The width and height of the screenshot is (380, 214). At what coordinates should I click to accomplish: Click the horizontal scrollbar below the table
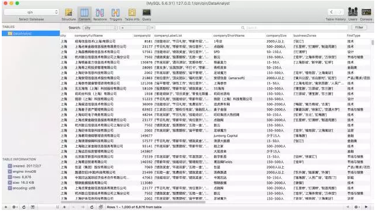tap(133, 202)
